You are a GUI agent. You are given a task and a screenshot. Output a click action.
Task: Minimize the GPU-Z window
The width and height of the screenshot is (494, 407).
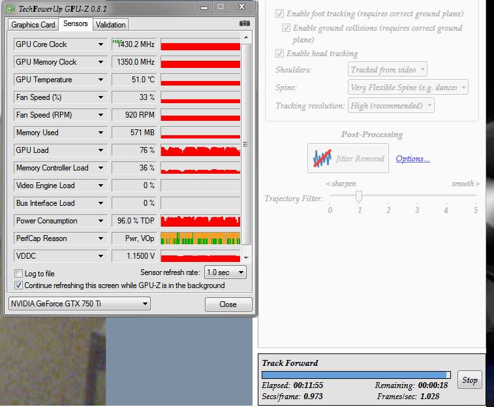tap(204, 7)
